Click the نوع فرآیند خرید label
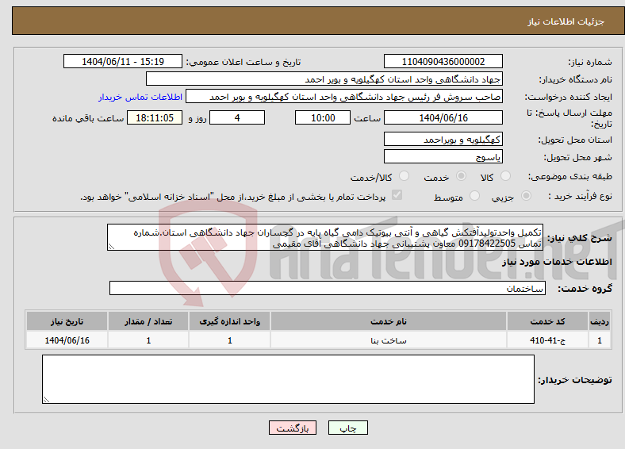This screenshot has width=625, height=449. [x=580, y=196]
